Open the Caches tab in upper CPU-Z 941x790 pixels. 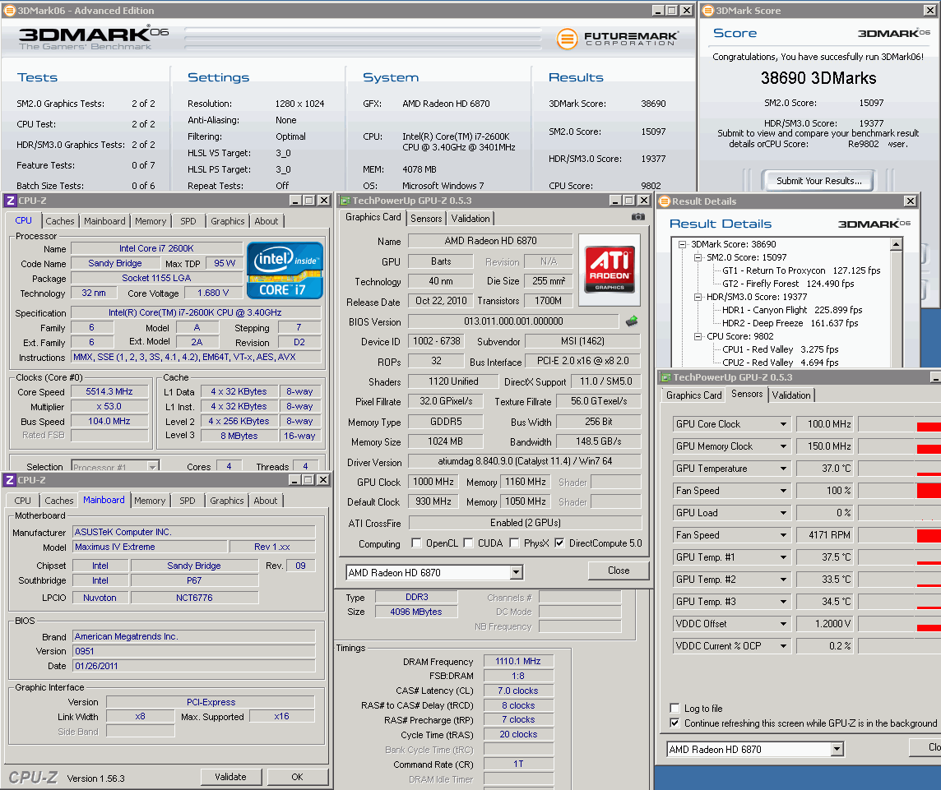tap(60, 221)
